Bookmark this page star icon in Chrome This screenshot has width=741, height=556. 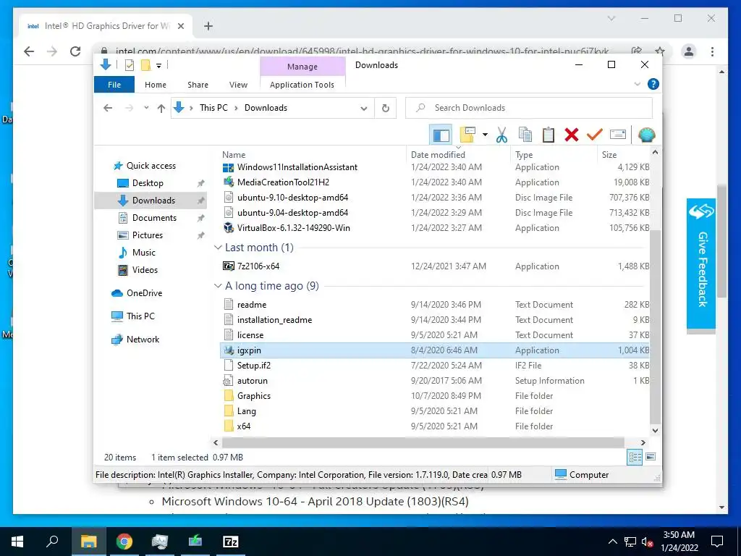[660, 51]
